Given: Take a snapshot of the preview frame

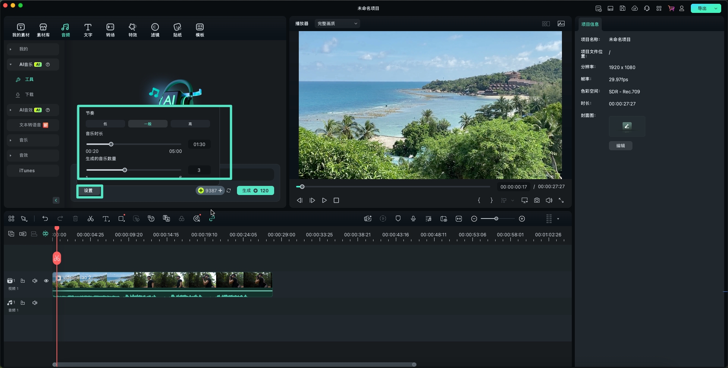Looking at the screenshot, I should click(537, 200).
